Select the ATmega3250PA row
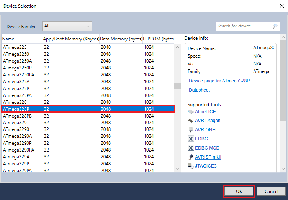The image size is (288, 200). pos(88,75)
